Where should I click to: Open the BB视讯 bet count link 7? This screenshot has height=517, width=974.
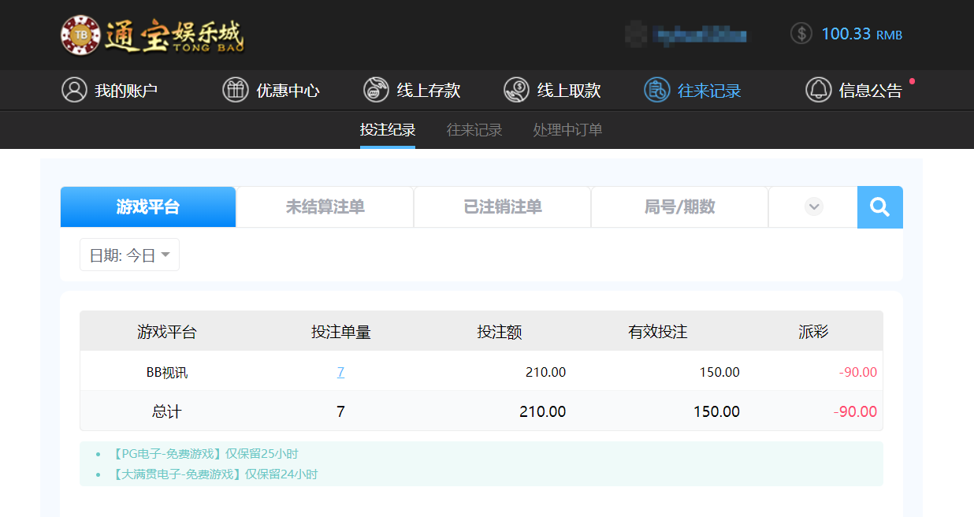tap(340, 371)
